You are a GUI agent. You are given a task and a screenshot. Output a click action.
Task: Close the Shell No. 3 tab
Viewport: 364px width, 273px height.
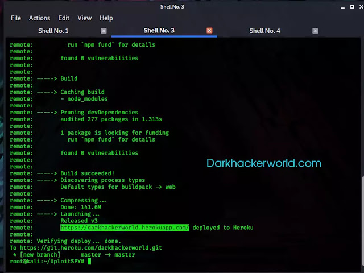coord(209,30)
